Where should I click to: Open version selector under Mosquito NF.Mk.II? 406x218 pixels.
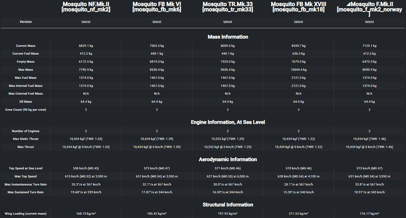(86, 22)
